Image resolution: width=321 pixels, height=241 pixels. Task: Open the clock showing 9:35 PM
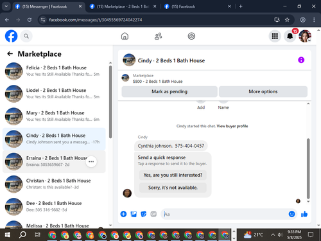point(294,235)
